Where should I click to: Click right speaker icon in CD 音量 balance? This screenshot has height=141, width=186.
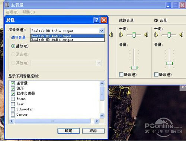pos(182,35)
